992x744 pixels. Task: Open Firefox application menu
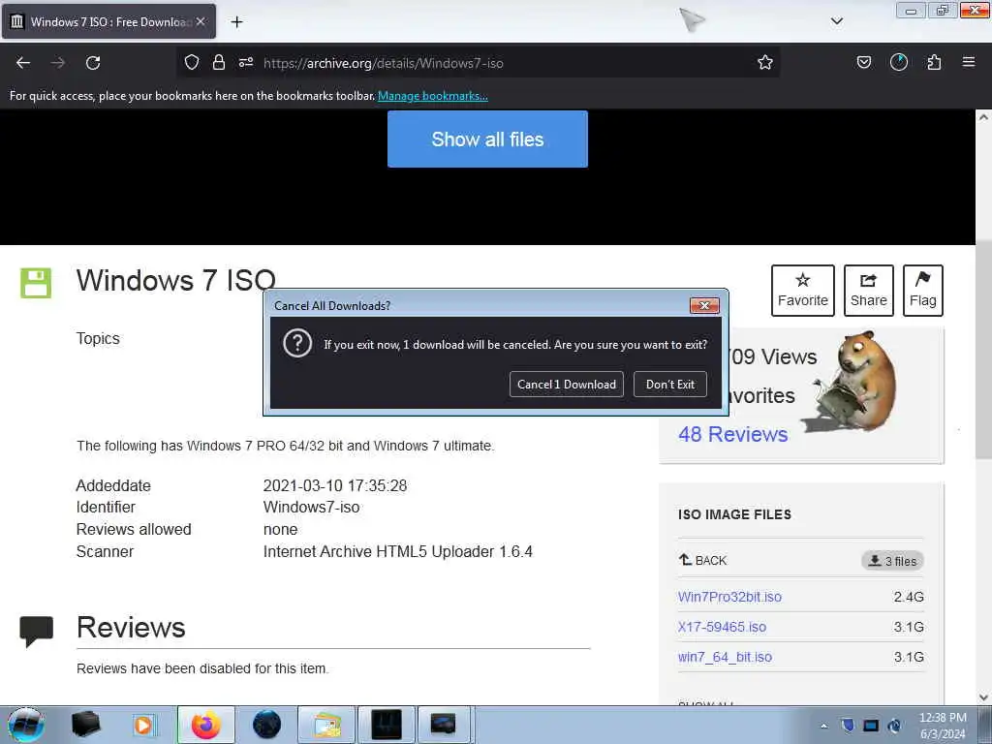969,62
